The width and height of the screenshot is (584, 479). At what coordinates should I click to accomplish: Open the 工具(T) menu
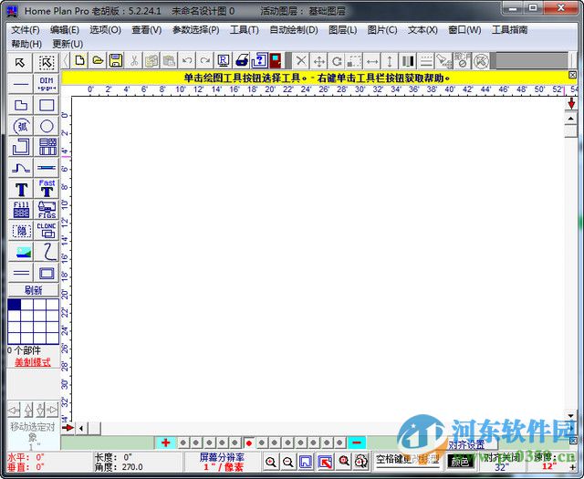pos(244,30)
